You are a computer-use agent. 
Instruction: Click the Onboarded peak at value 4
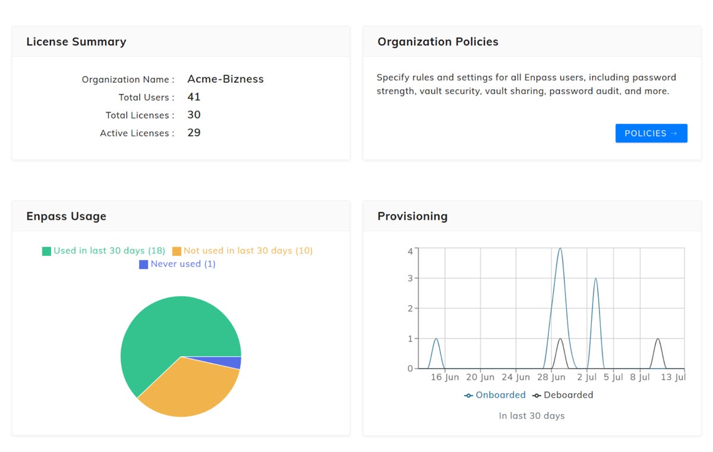tap(560, 249)
